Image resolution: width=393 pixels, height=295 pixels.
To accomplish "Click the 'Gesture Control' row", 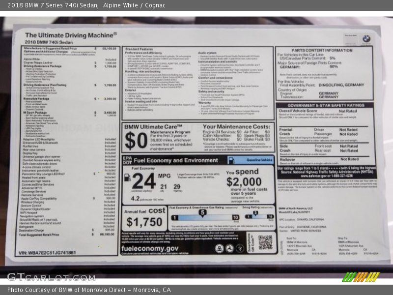I will 68,206.
